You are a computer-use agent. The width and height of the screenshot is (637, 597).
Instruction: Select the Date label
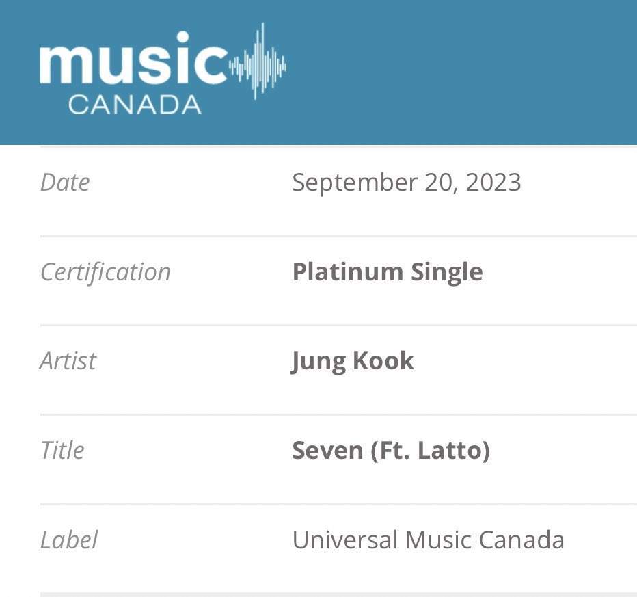65,183
